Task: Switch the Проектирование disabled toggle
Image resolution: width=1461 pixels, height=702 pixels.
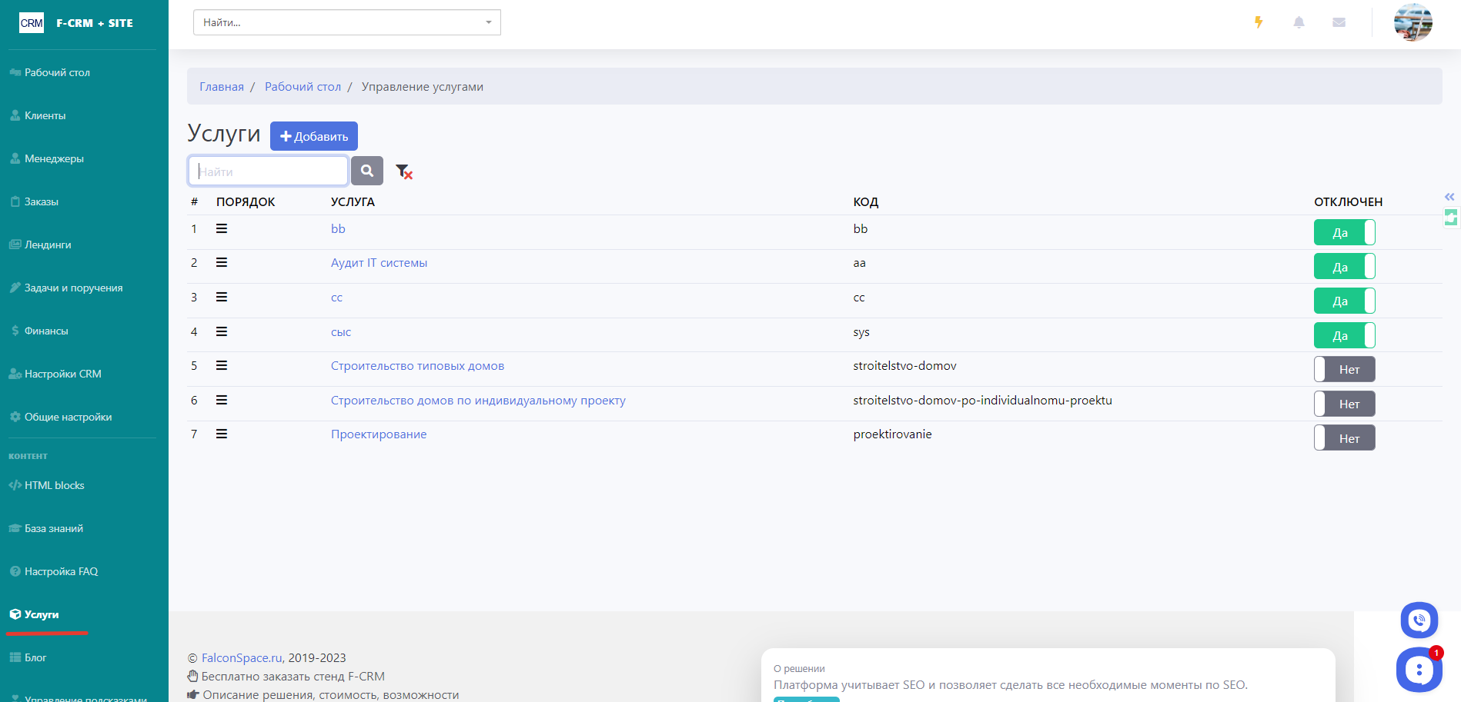Action: (x=1343, y=438)
